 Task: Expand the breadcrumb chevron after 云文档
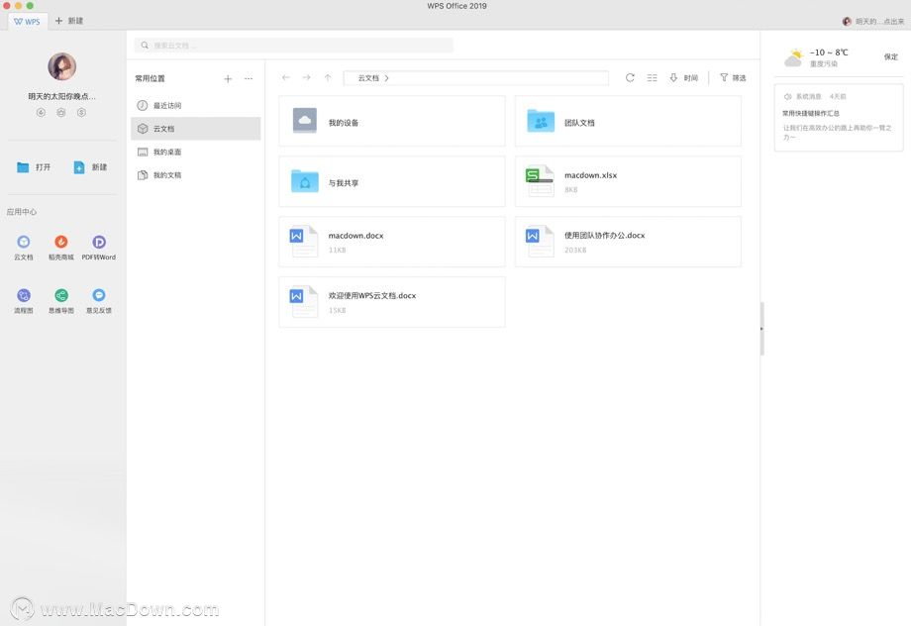[387, 78]
